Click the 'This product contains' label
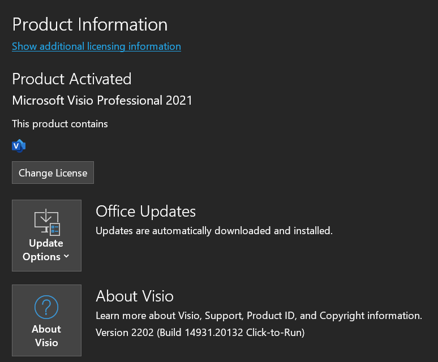Viewport: 438px width, 362px height. click(60, 124)
